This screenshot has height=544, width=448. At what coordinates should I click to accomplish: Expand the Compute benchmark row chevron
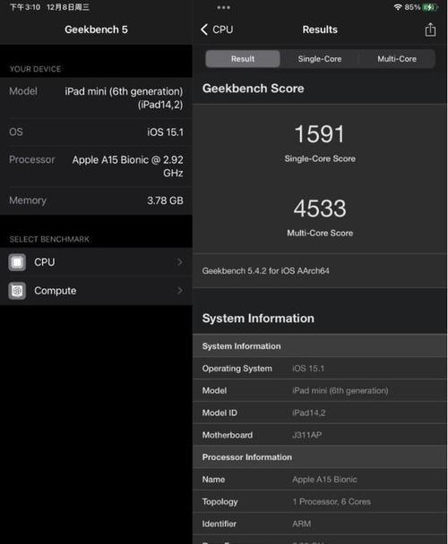(x=180, y=291)
